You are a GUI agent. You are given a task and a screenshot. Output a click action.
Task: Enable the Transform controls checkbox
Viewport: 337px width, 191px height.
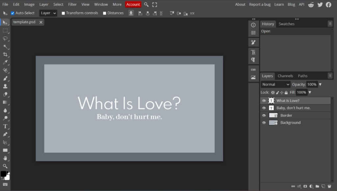(x=63, y=13)
